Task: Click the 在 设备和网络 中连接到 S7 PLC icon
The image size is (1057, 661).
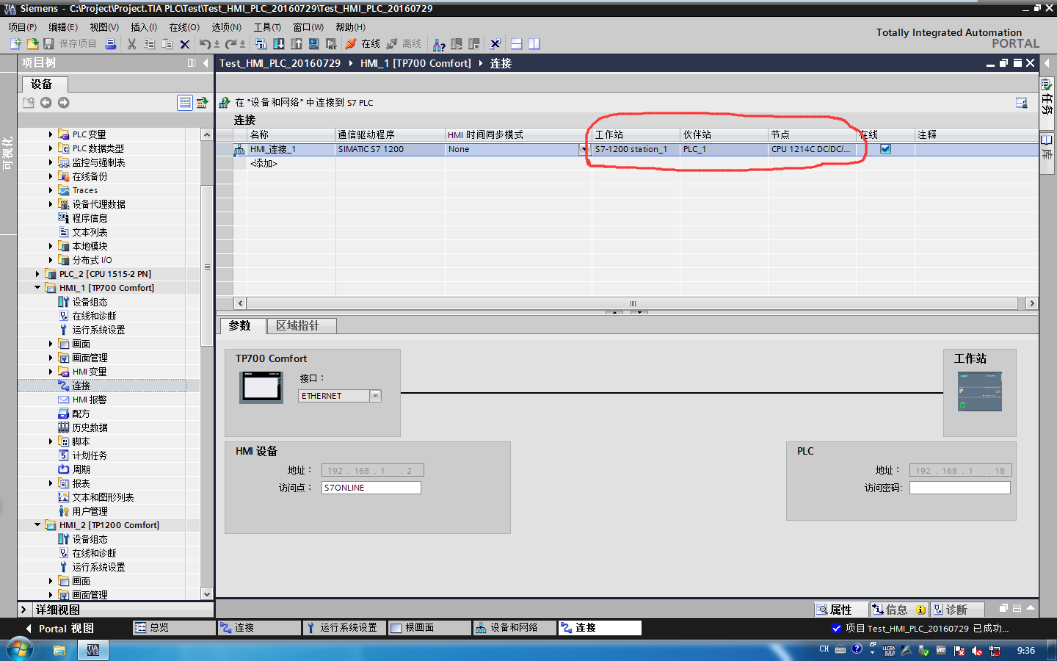Action: coord(225,103)
